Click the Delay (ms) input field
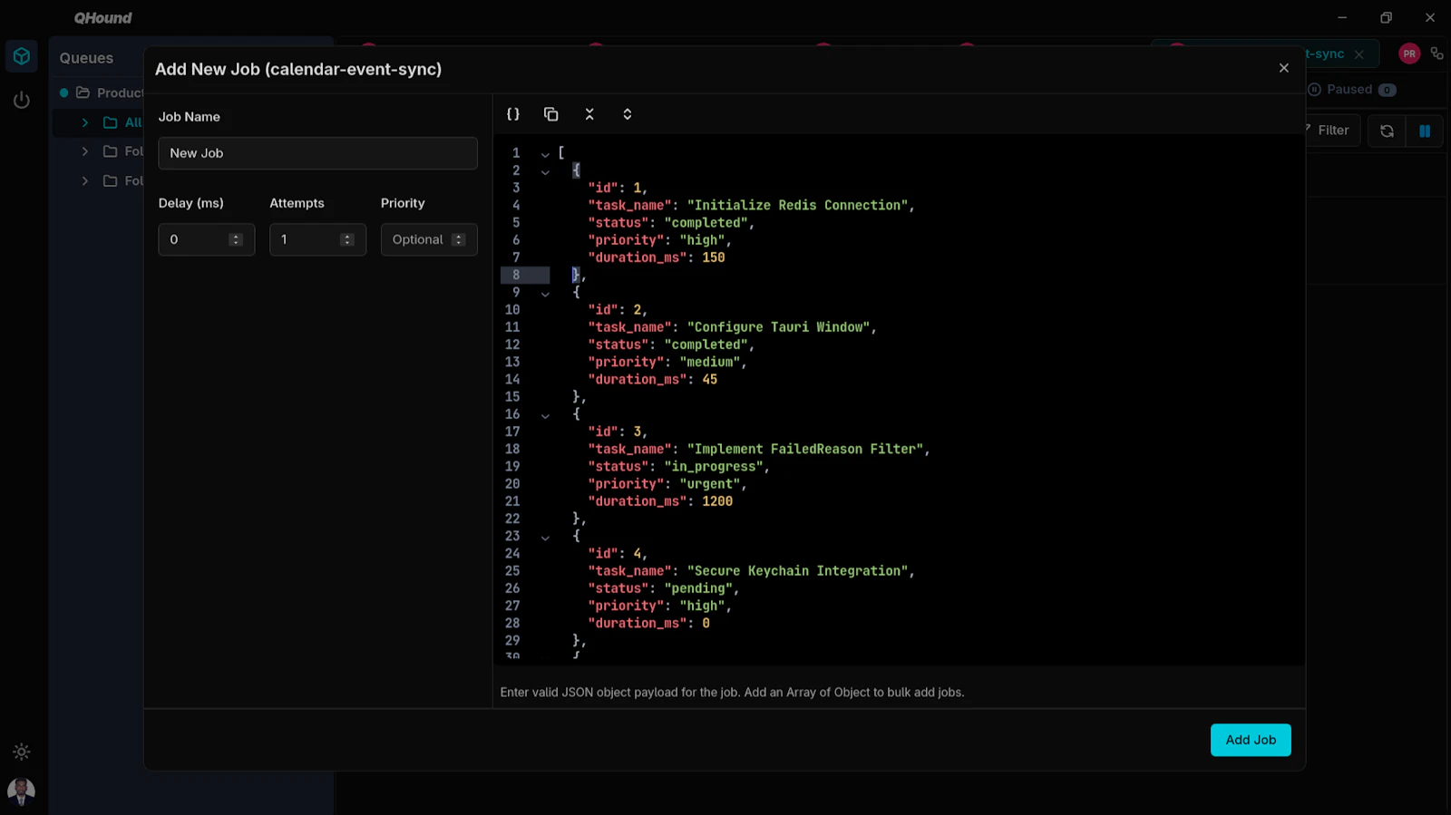The width and height of the screenshot is (1451, 815). 206,239
